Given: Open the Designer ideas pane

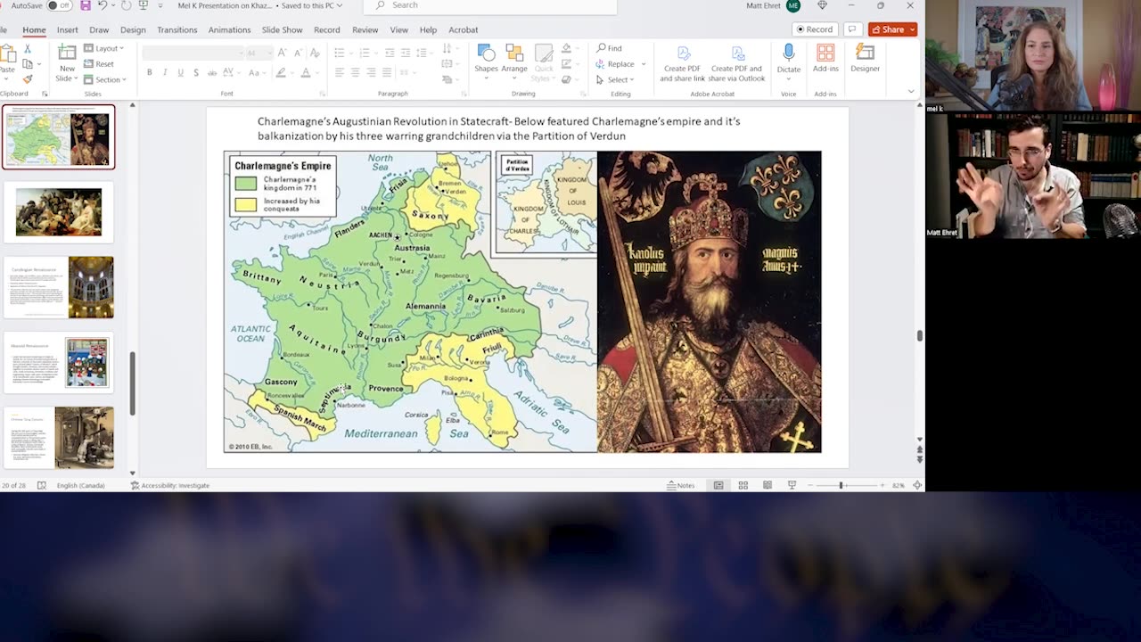Looking at the screenshot, I should click(x=865, y=58).
